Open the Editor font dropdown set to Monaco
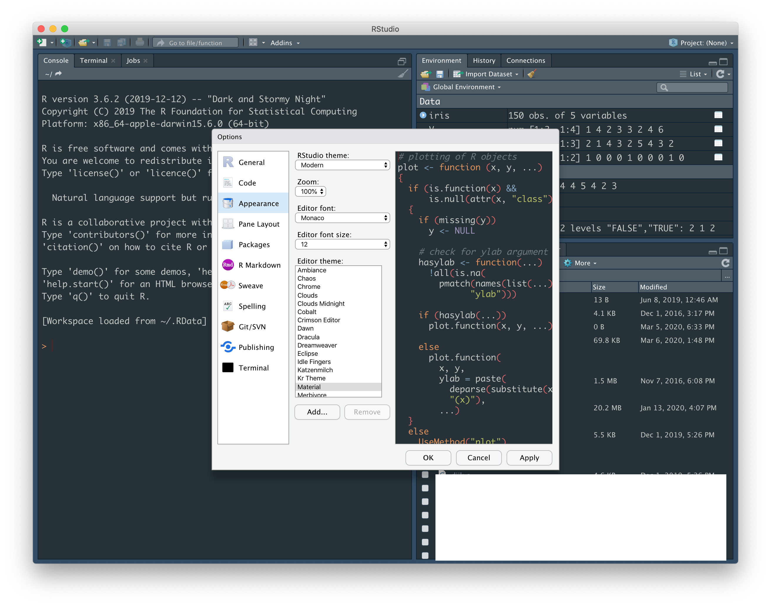Image resolution: width=771 pixels, height=607 pixels. coord(342,218)
